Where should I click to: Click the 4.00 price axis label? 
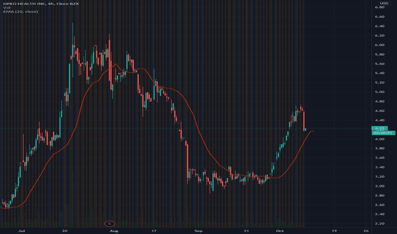pyautogui.click(x=380, y=139)
